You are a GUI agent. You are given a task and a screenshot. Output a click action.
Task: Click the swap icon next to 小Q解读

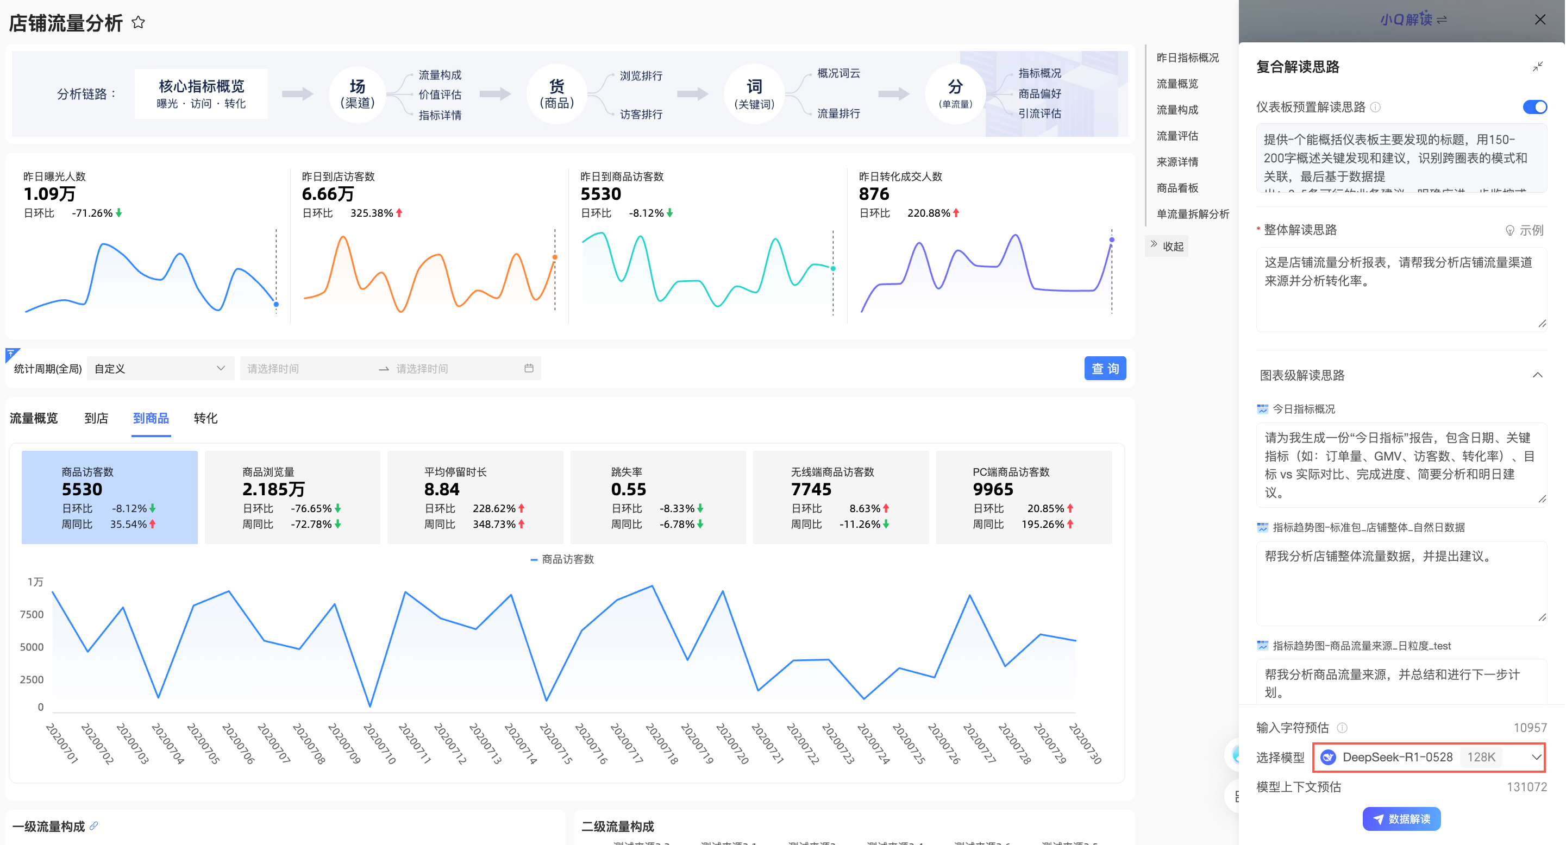tap(1442, 20)
